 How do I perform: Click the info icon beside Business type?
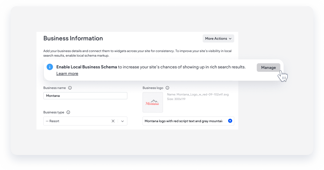pos(68,112)
